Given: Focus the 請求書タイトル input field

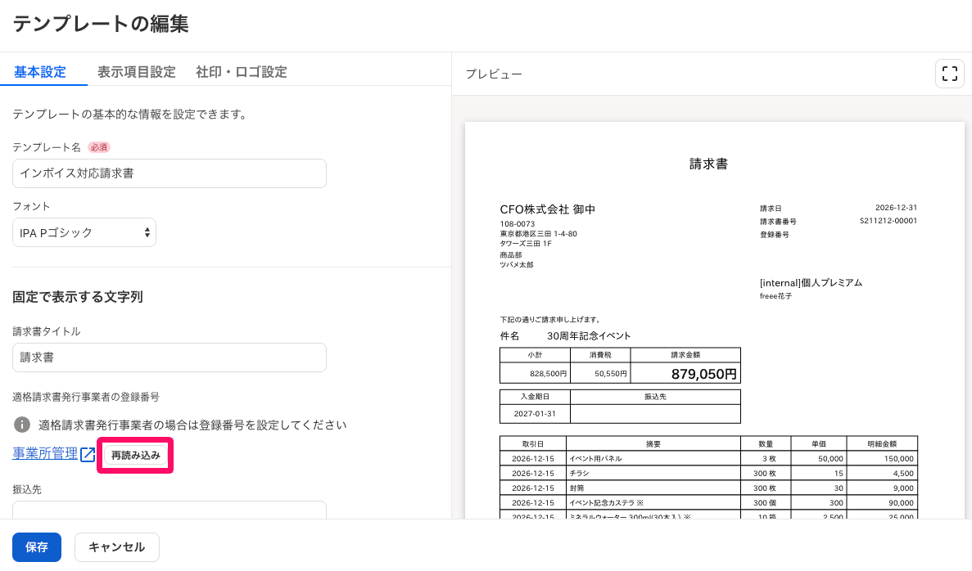Looking at the screenshot, I should pos(170,357).
